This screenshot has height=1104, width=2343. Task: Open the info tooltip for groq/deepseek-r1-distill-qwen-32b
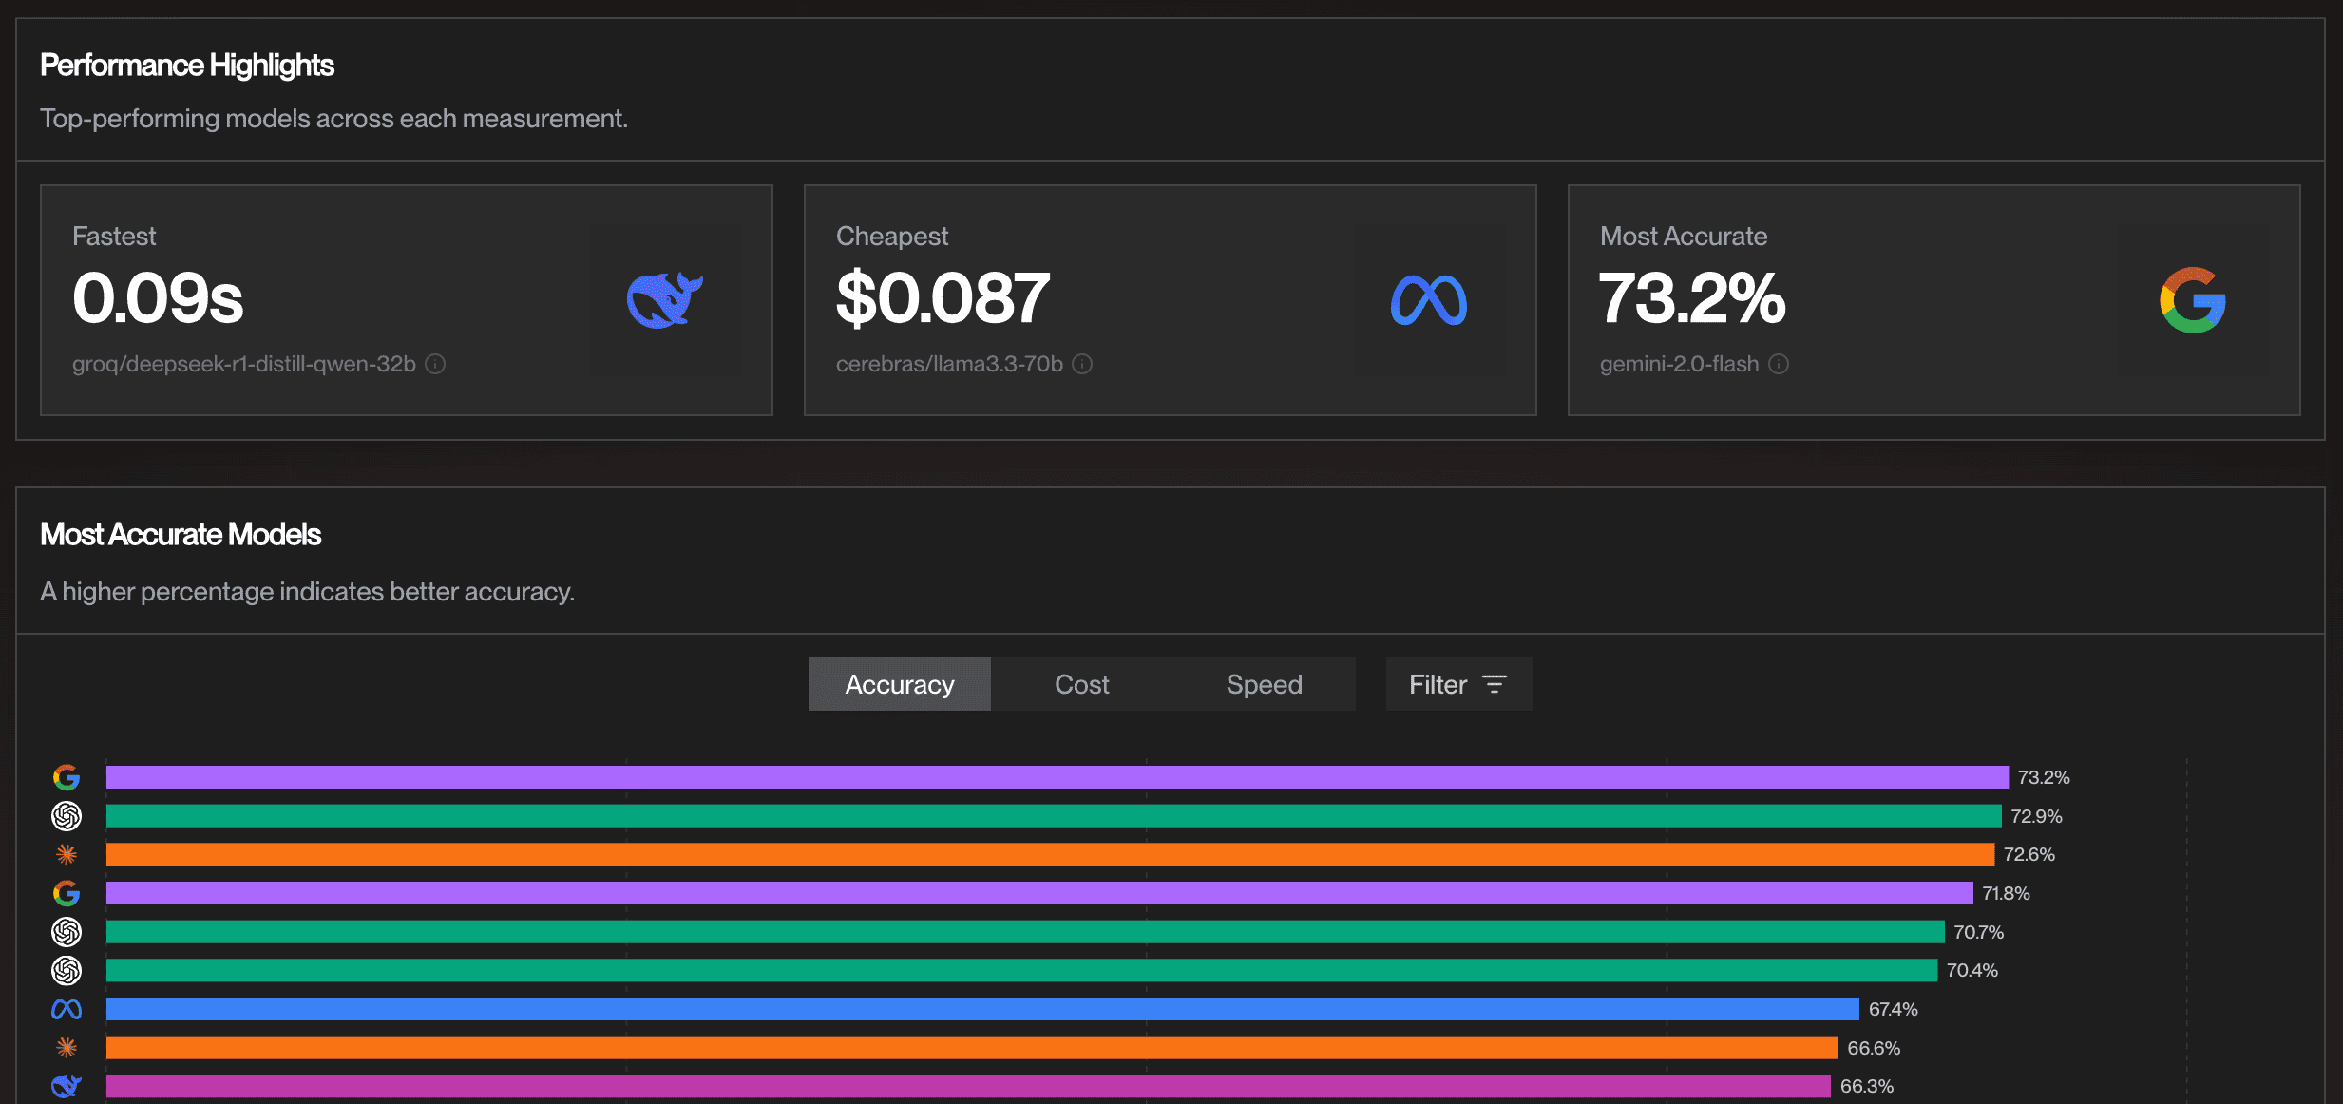[x=436, y=363]
